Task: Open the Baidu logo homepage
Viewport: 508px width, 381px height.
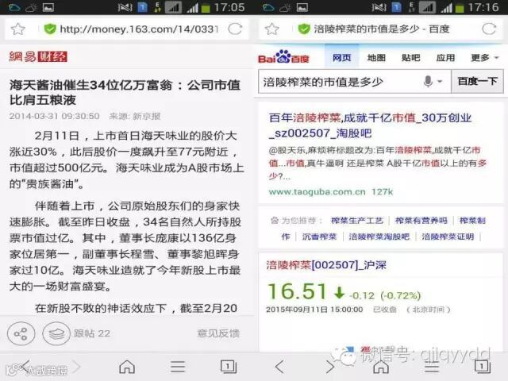Action: tap(283, 56)
